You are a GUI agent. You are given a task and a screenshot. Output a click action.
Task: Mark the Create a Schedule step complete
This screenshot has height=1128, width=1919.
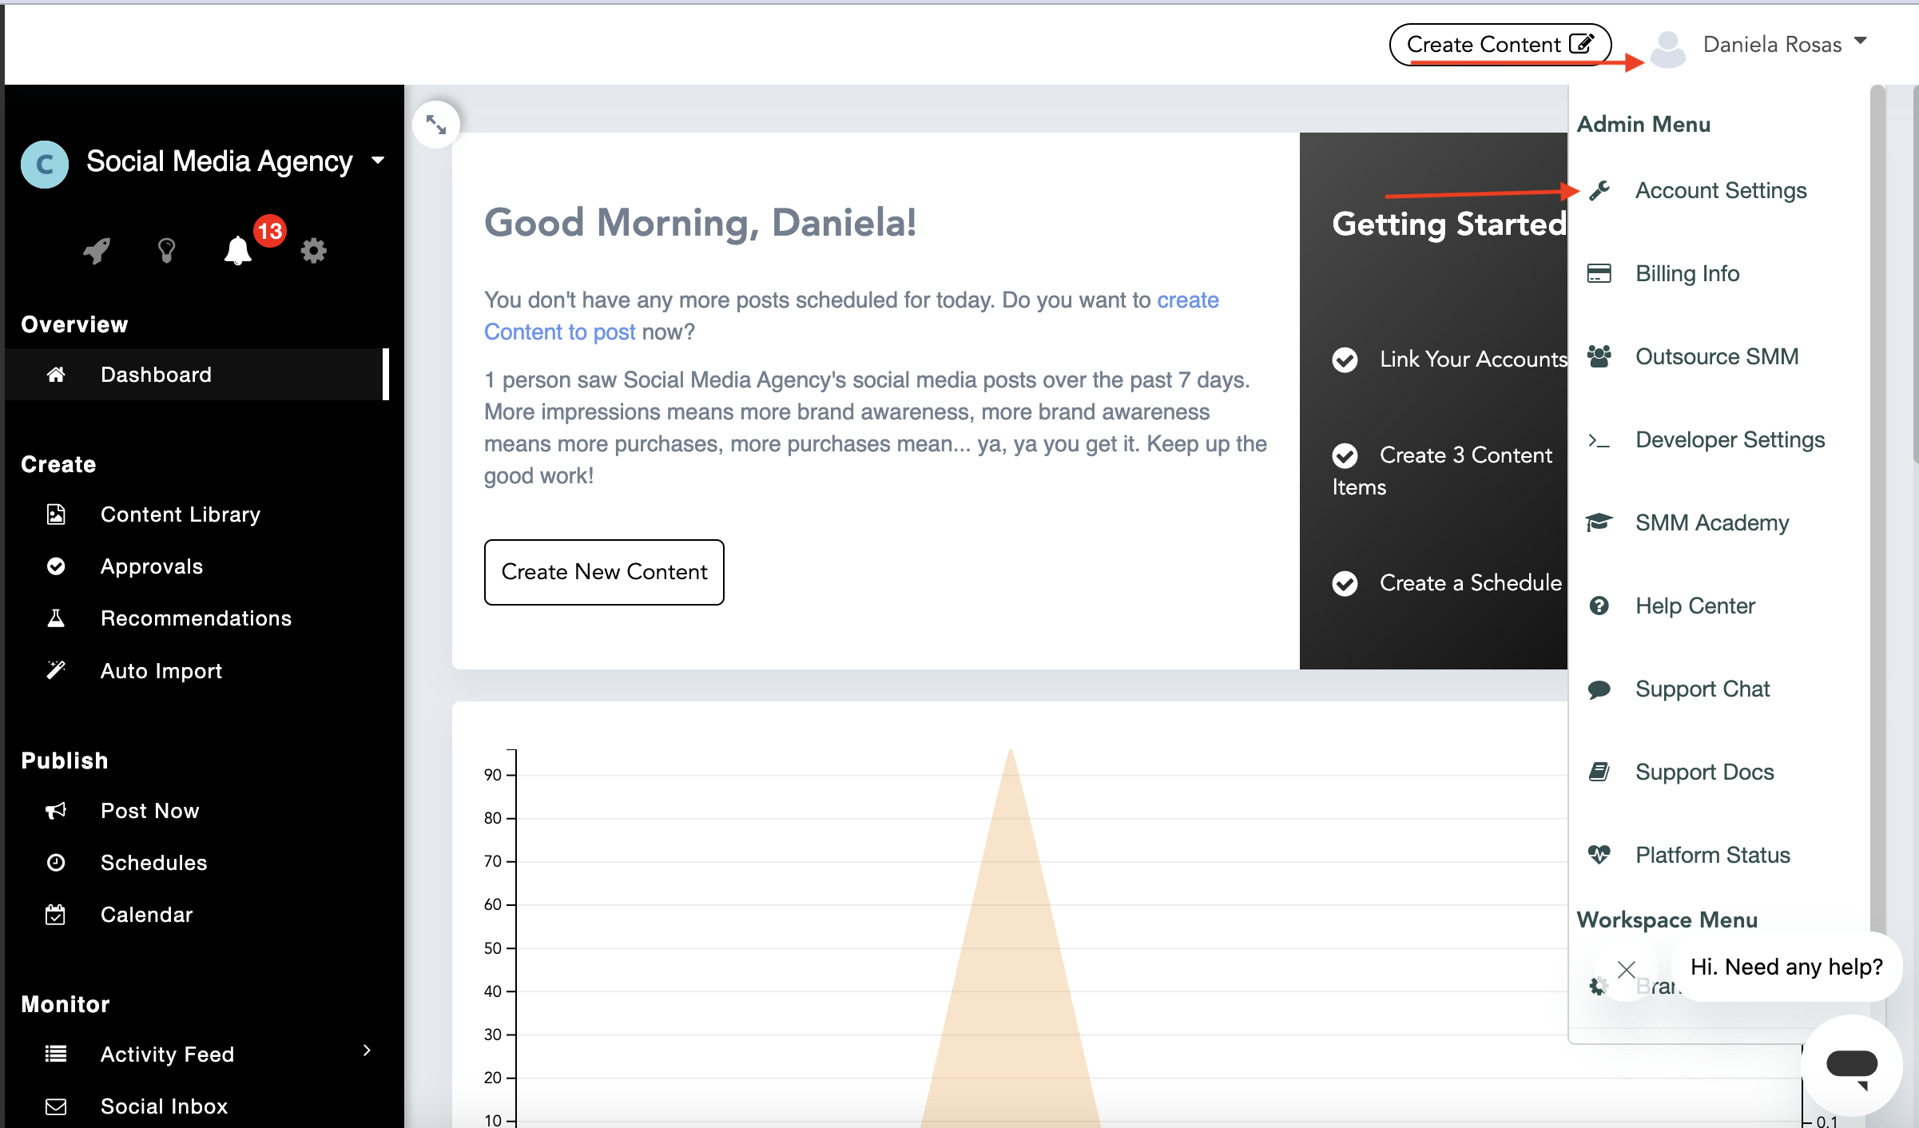(x=1345, y=583)
